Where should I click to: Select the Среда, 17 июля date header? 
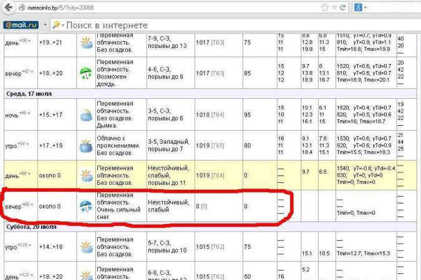point(29,94)
